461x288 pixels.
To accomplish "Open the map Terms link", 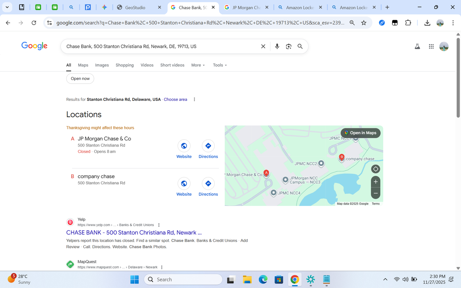I will (x=376, y=204).
